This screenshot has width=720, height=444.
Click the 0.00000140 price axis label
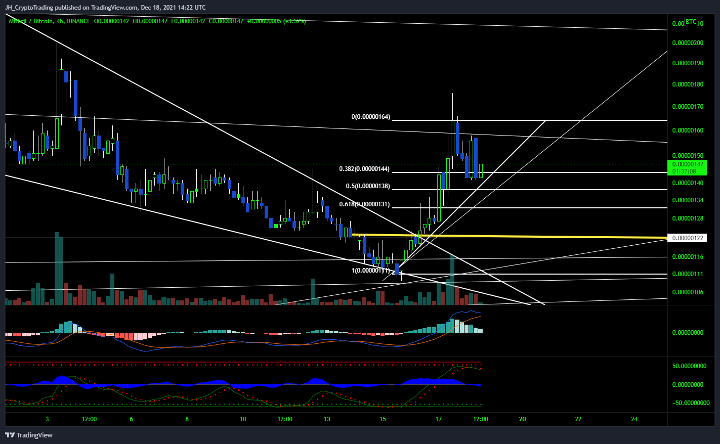coord(688,183)
